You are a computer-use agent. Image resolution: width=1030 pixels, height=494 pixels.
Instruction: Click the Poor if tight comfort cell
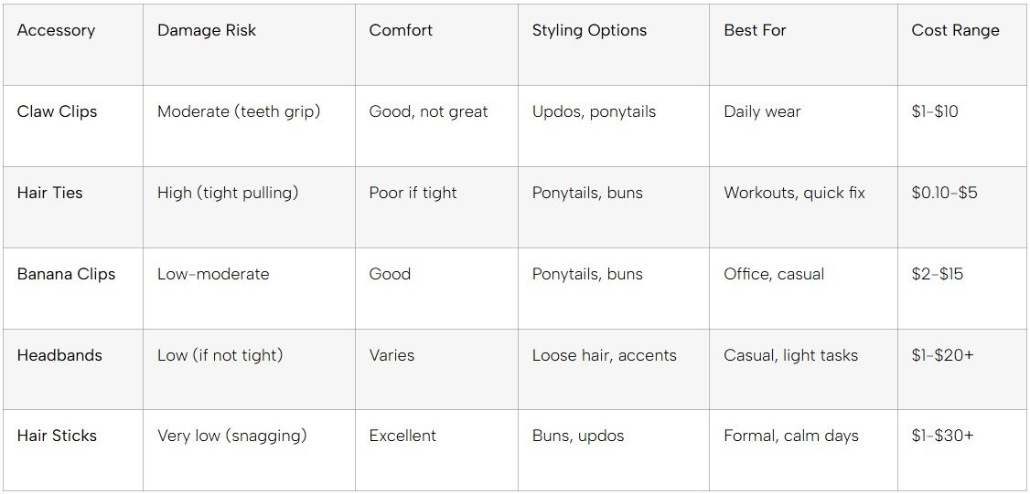413,193
